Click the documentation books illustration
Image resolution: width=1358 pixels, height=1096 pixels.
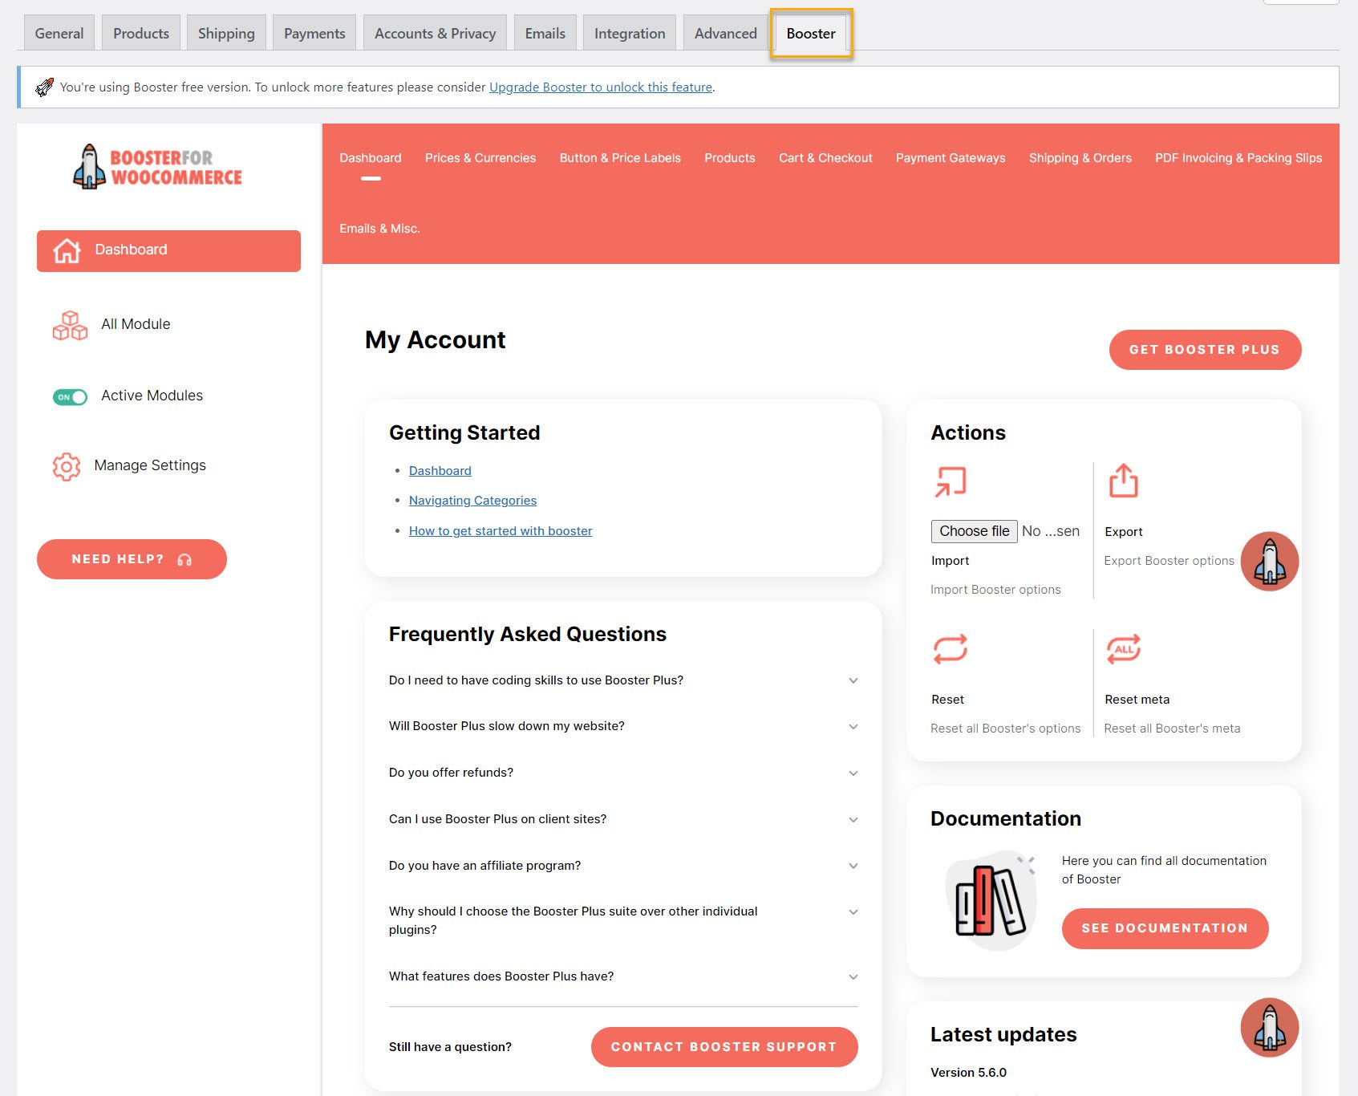click(991, 900)
